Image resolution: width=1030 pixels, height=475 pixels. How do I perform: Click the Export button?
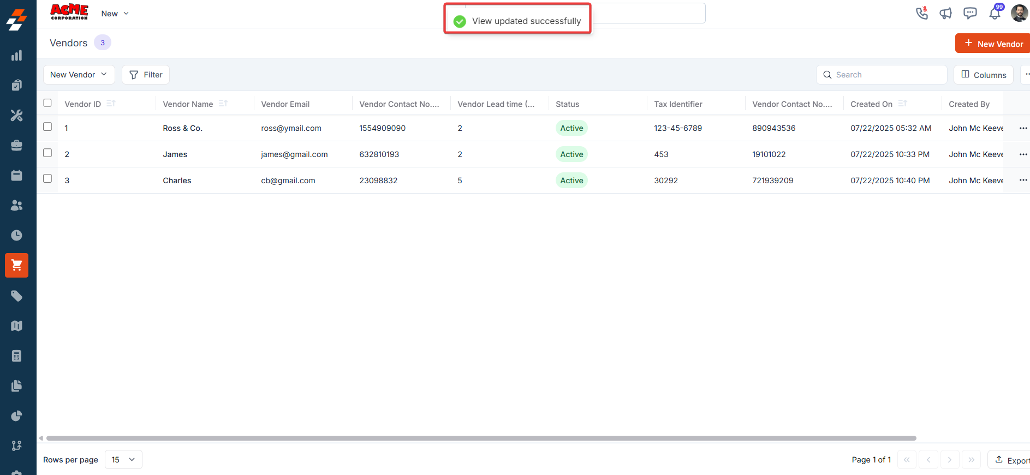1009,460
